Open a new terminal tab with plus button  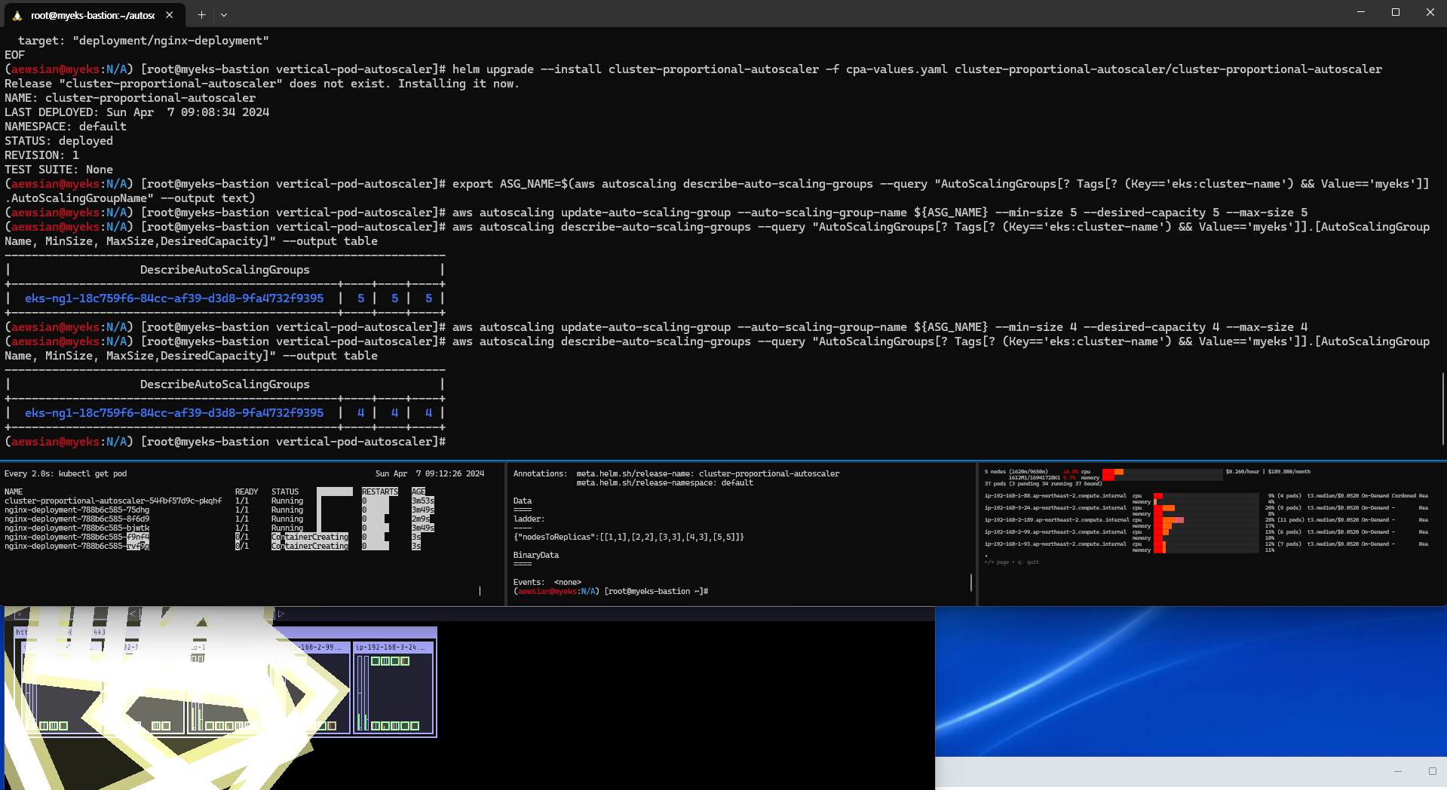click(x=201, y=14)
